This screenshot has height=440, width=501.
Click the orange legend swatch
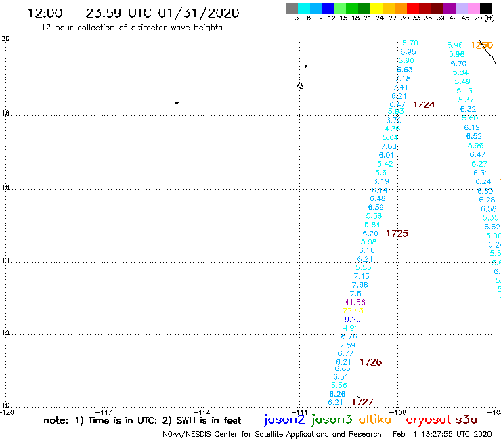[401, 8]
